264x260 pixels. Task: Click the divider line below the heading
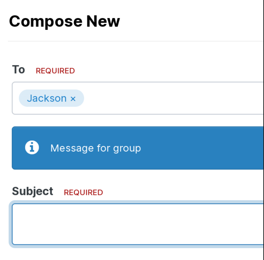coord(135,41)
